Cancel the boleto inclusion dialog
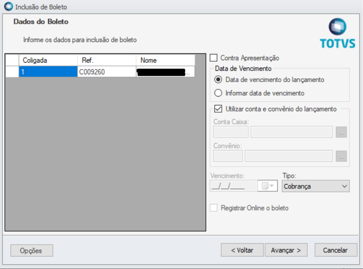Screen dimensions: 363x269 336,250
